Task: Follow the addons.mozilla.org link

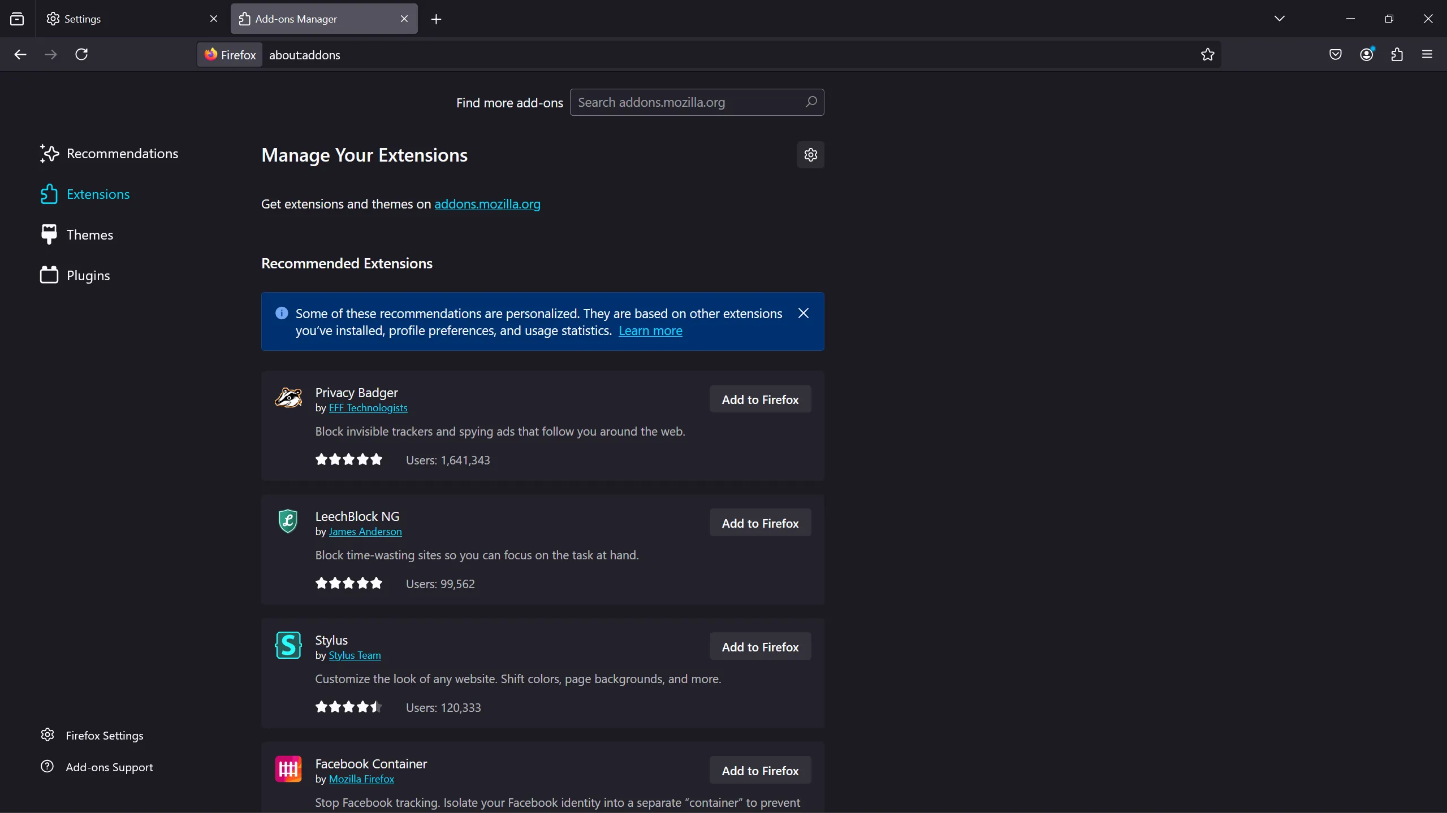Action: coord(487,204)
